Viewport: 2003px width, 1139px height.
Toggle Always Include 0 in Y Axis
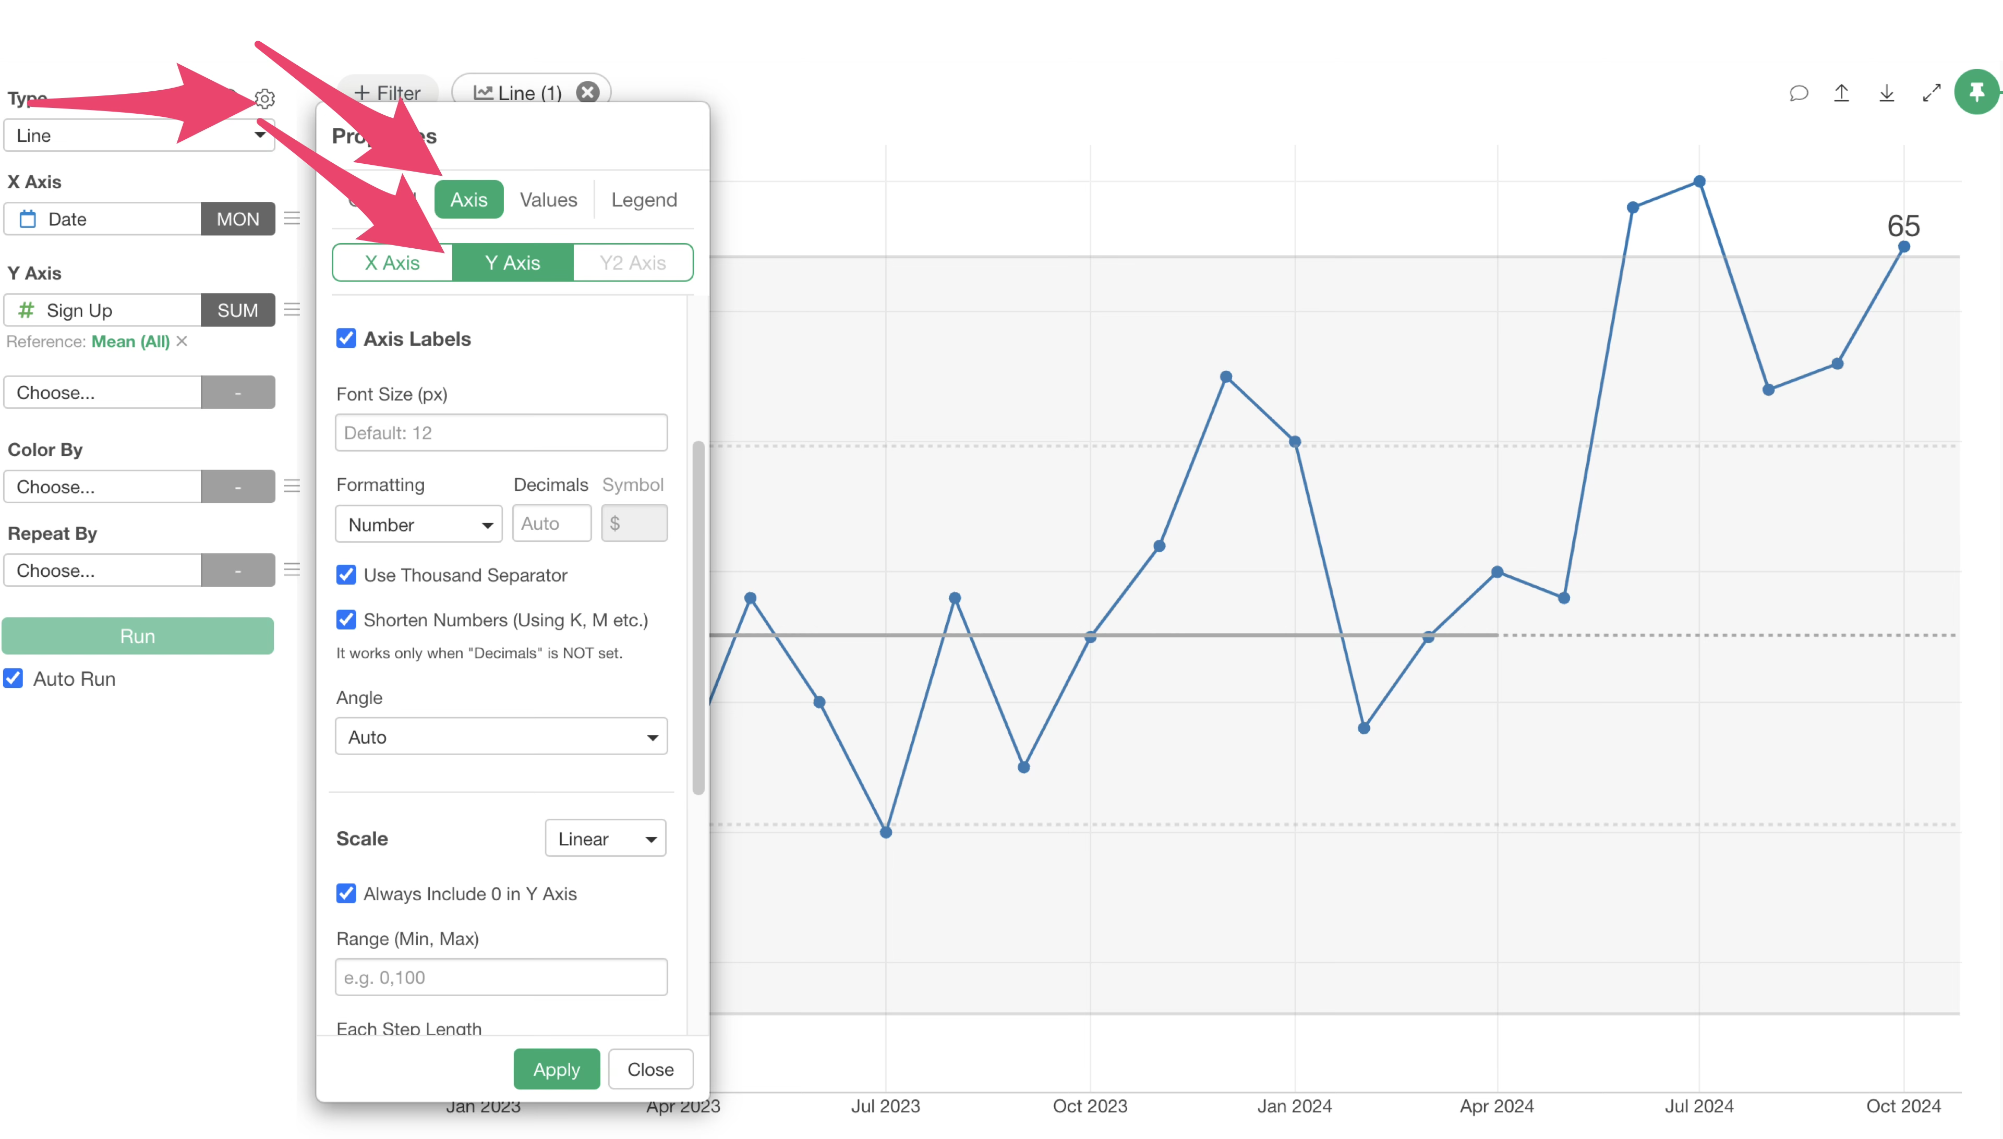[x=346, y=893]
